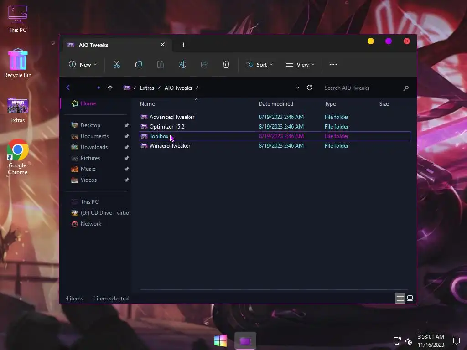467x350 pixels.
Task: Click the Paste clipboard icon
Action: click(161, 64)
